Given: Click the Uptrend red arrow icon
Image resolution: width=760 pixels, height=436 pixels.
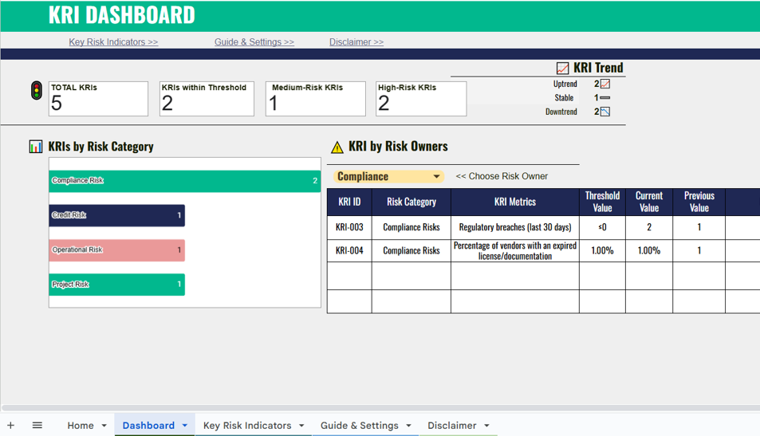Looking at the screenshot, I should [605, 84].
